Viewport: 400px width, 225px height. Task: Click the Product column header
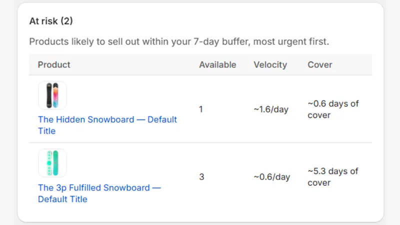(x=54, y=65)
